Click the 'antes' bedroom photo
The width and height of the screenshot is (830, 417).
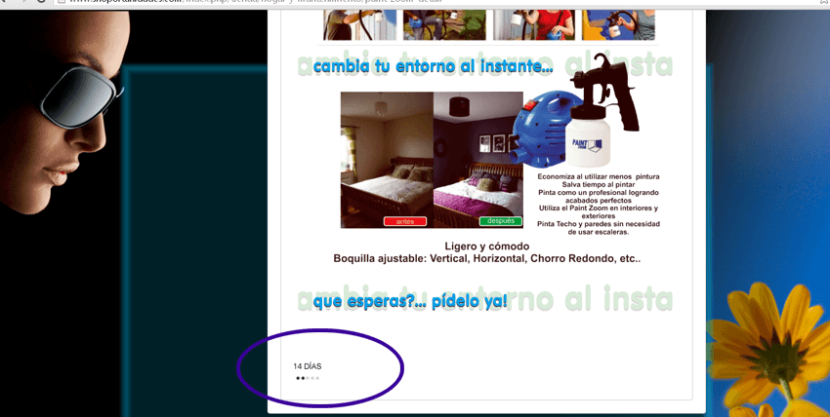[387, 160]
